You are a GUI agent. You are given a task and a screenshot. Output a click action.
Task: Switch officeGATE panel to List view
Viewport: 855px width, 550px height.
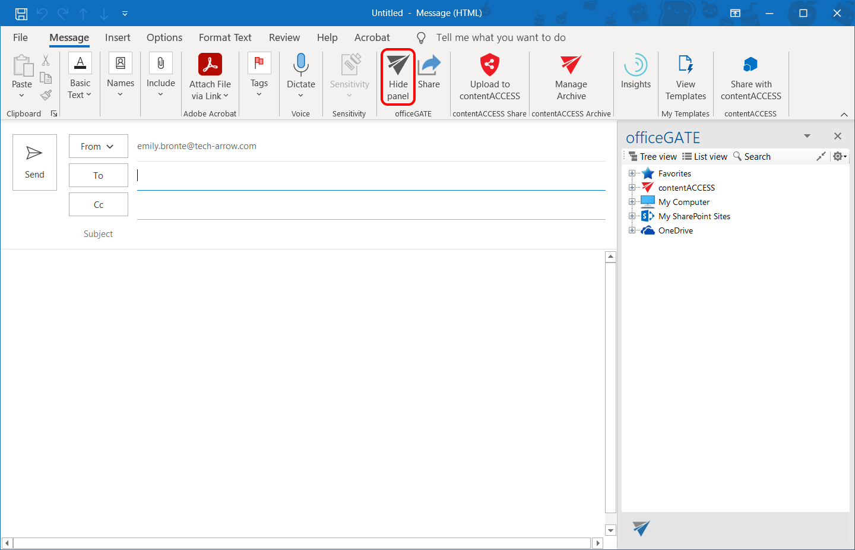[x=705, y=157]
